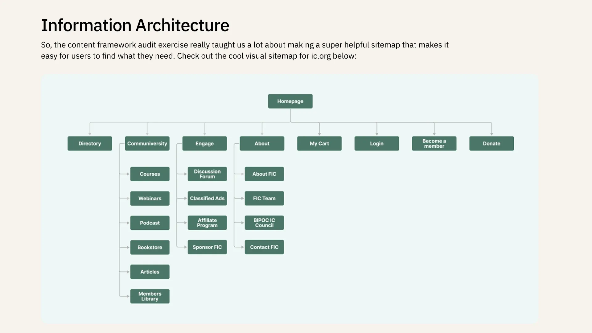Select the Engage parent node
592x333 pixels.
pyautogui.click(x=204, y=143)
